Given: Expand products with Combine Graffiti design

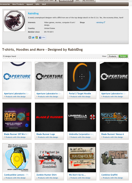Looking at the screenshot, I should pos(113,178).
